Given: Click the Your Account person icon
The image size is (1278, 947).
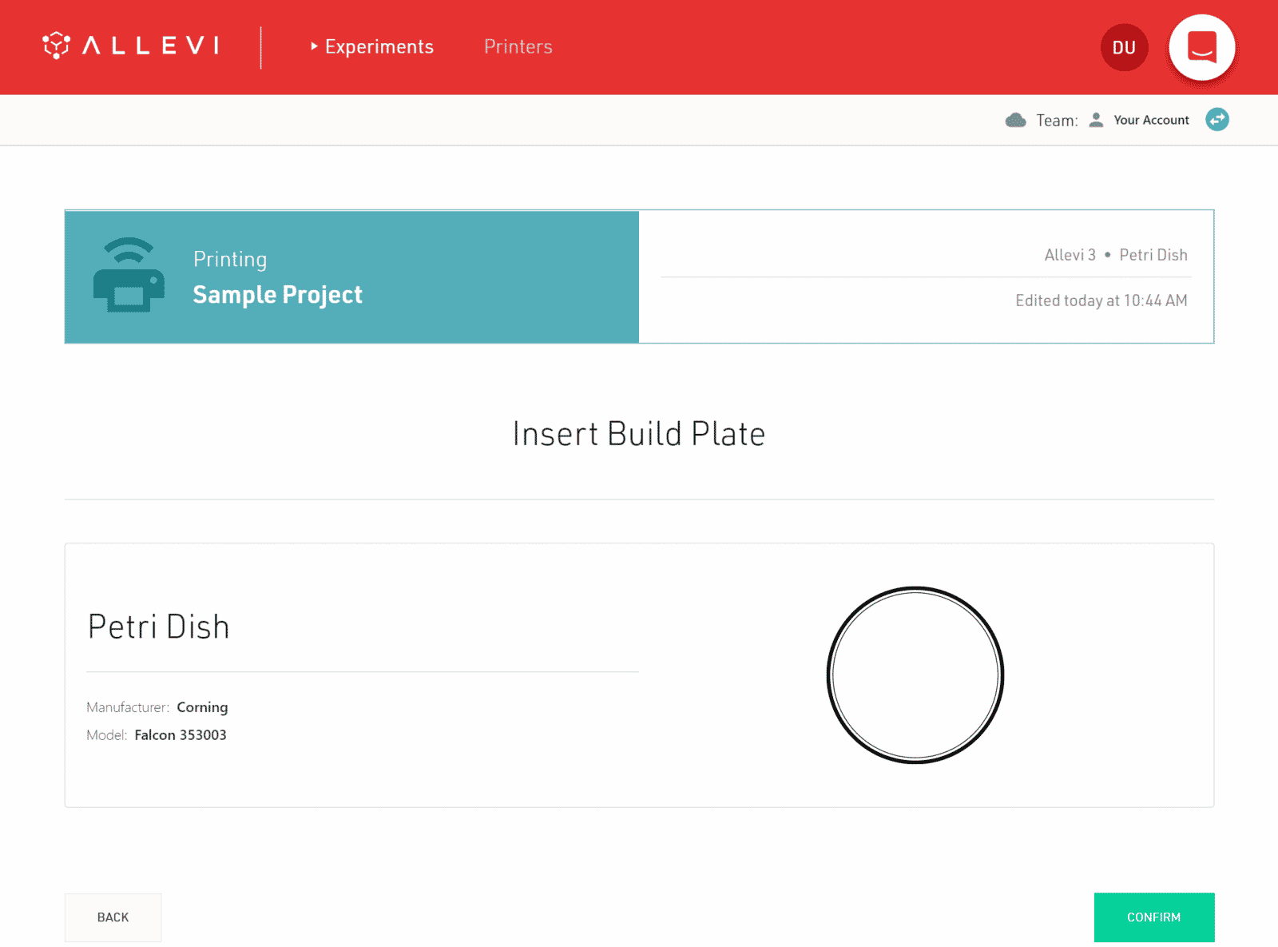Looking at the screenshot, I should (1097, 120).
